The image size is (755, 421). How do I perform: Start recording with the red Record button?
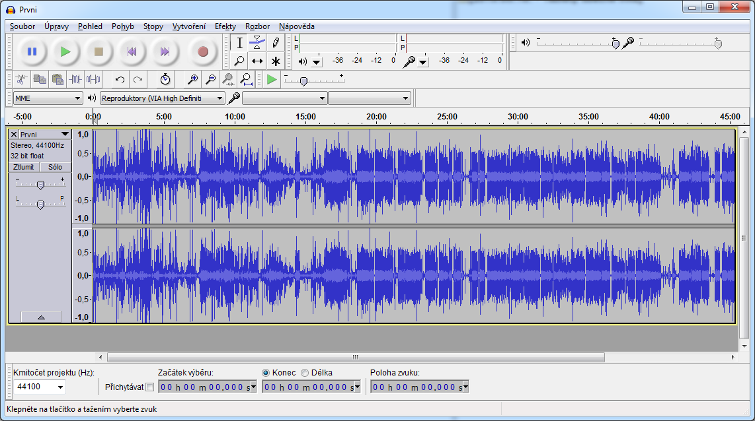click(203, 51)
